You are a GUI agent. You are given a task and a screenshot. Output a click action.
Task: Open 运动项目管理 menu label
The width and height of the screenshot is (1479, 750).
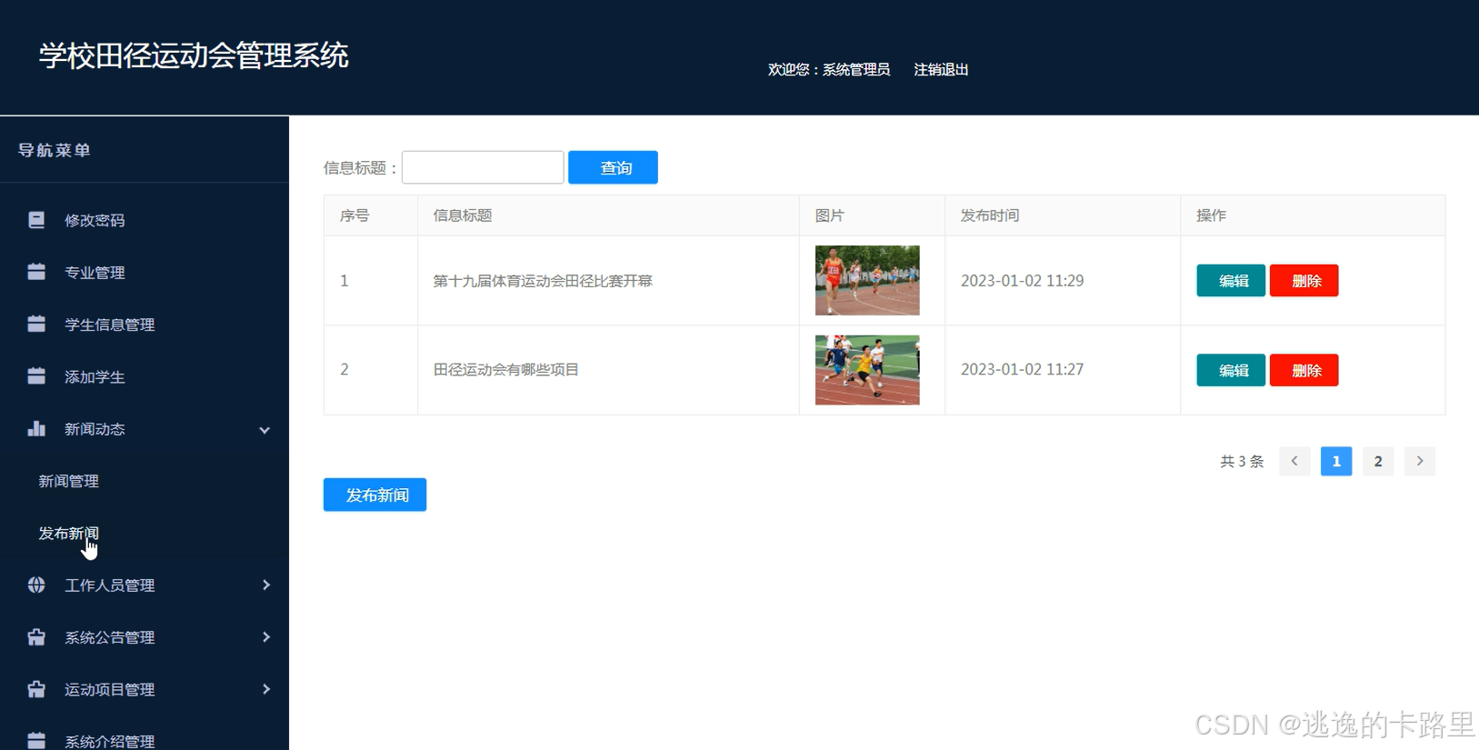110,689
